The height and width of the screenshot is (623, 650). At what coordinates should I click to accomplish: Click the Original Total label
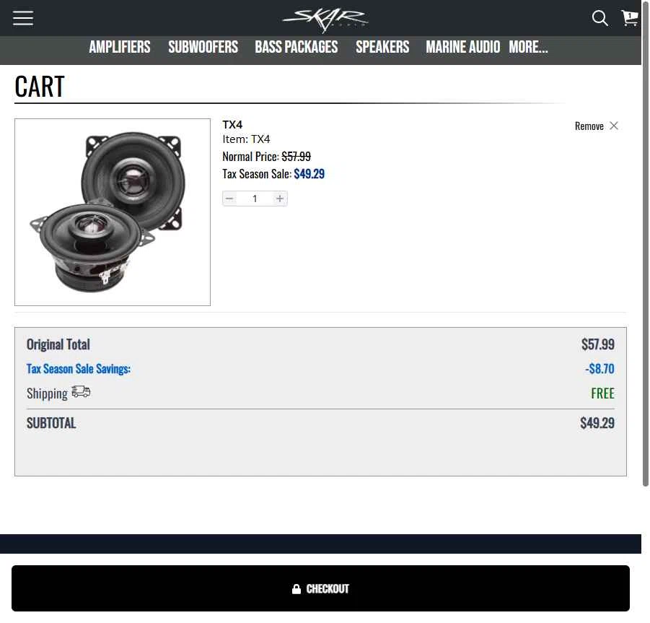58,344
